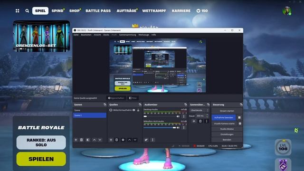The image size is (304, 171).
Task: Click the LVL 108 level badge
Action: 283,147
